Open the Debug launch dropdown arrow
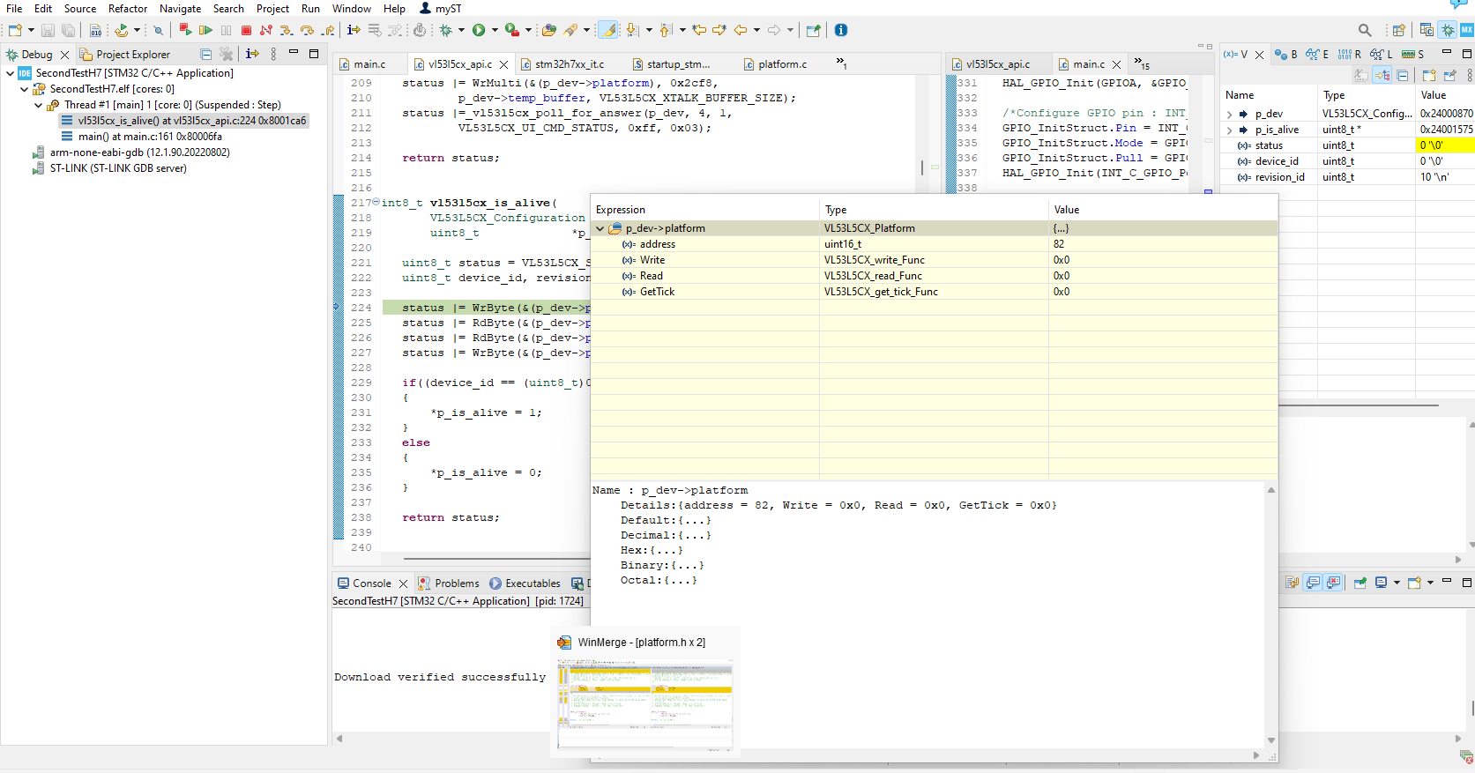The width and height of the screenshot is (1475, 773). (461, 30)
